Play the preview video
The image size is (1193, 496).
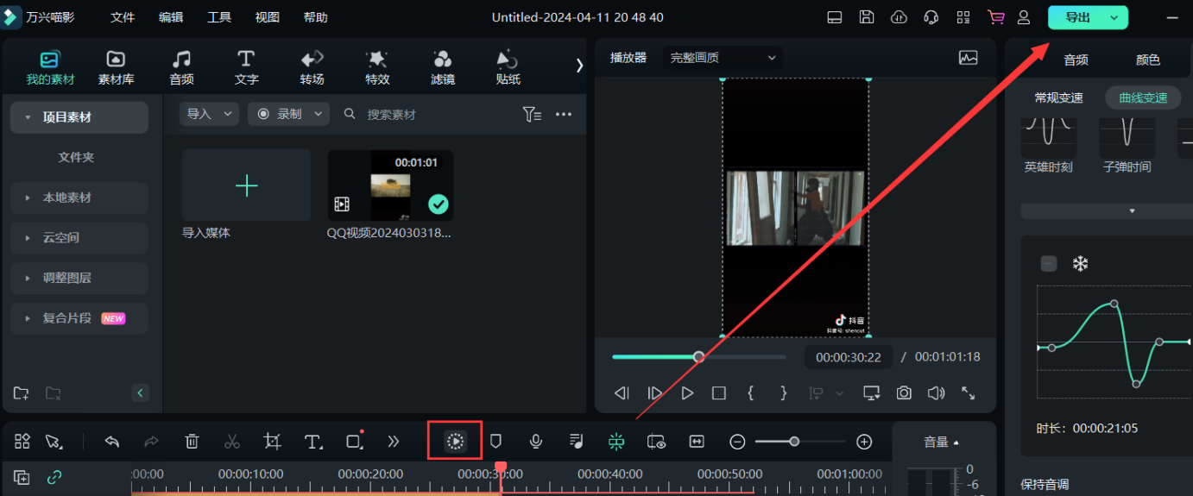687,393
